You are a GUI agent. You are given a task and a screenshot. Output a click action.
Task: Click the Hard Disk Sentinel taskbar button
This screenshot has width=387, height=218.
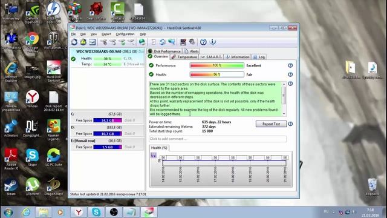tap(149, 212)
